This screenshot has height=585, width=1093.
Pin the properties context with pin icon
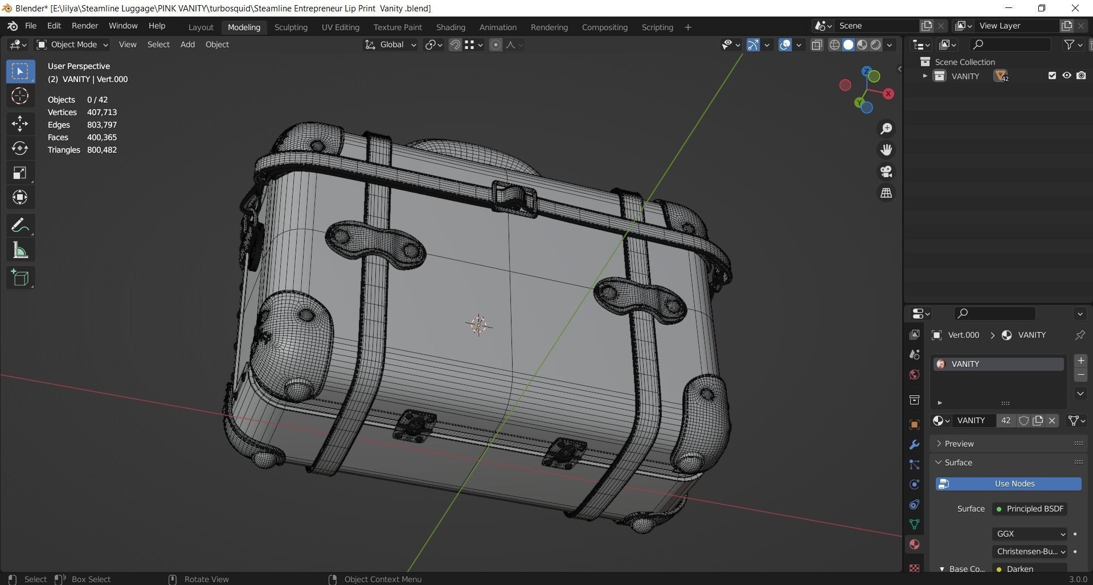click(x=1080, y=335)
